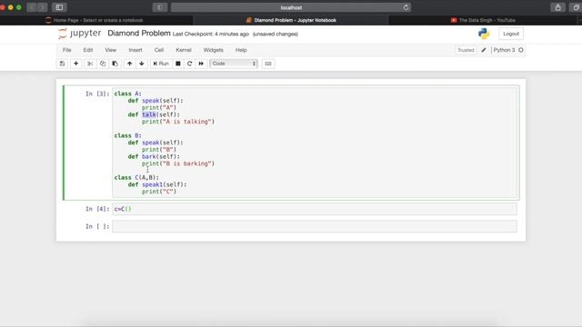Viewport: 582px width, 327px height.
Task: Click the print("A is talking") line
Action: (178, 122)
